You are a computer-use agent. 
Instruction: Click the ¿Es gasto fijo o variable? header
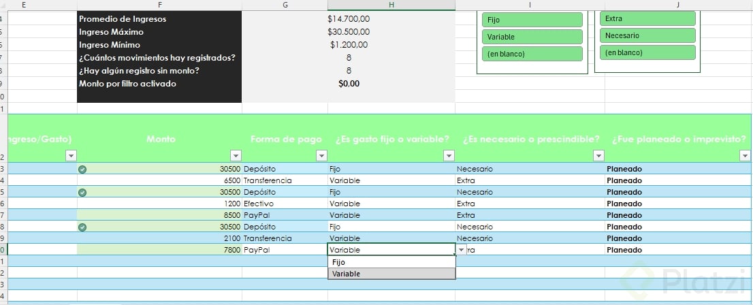pos(391,139)
